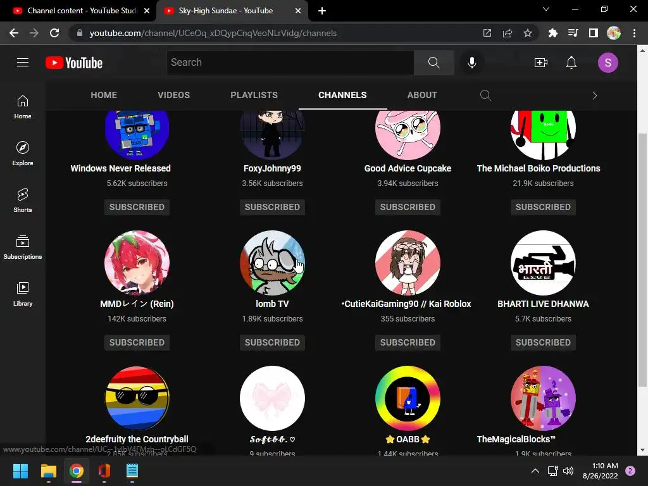Open Subscriptions in the sidebar
The image size is (648, 486).
point(23,247)
